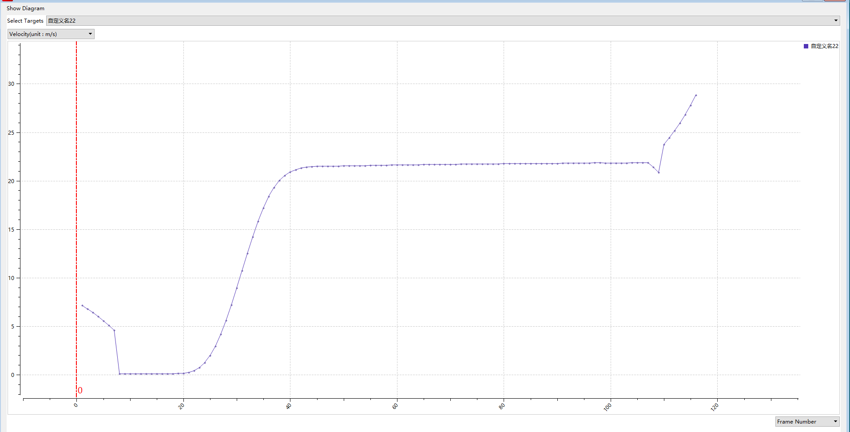This screenshot has width=850, height=432.
Task: Click the 30 label on the velocity axis
Action: pyautogui.click(x=11, y=84)
